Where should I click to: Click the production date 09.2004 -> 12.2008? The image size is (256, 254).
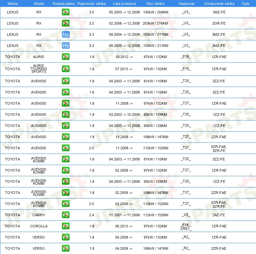tap(124, 34)
